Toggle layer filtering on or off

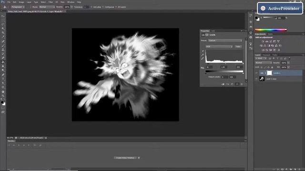click(289, 58)
